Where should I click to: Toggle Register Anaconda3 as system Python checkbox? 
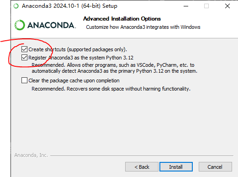(24, 58)
